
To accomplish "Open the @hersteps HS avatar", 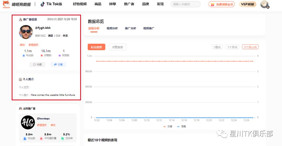I will pyautogui.click(x=28, y=122).
